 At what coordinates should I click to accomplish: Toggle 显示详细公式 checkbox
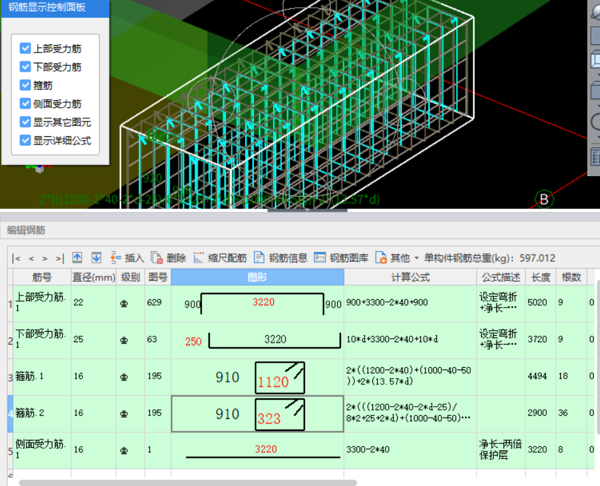[25, 140]
